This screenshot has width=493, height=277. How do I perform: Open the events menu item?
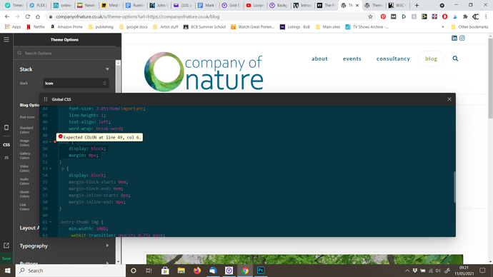pyautogui.click(x=352, y=59)
